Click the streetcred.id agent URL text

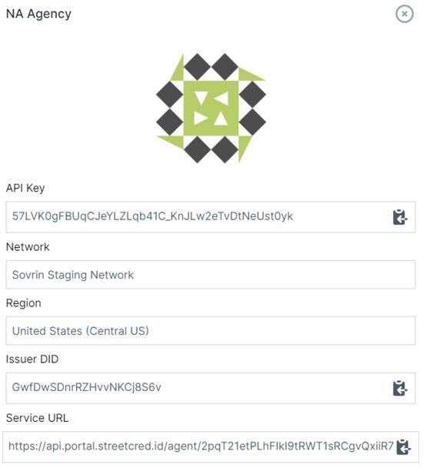click(x=201, y=446)
